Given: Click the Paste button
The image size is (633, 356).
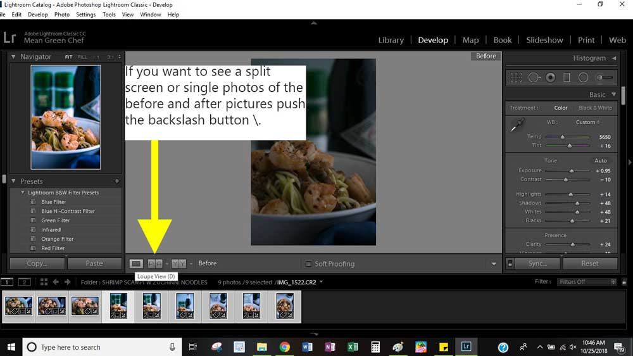Looking at the screenshot, I should [x=94, y=264].
